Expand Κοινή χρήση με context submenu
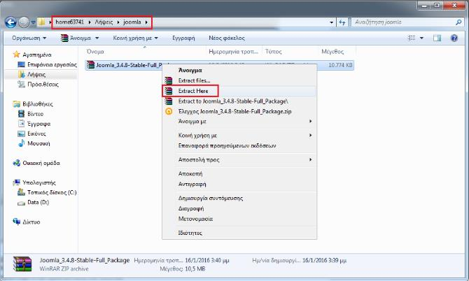This screenshot has height=281, width=469. [x=239, y=136]
